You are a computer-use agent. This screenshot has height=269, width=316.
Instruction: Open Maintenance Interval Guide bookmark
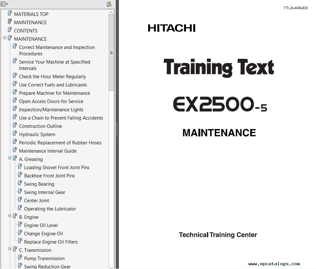(48, 151)
